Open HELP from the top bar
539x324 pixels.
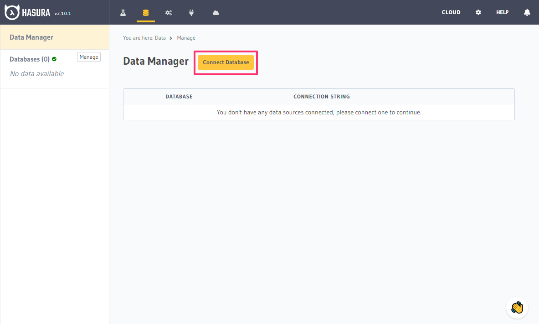502,12
